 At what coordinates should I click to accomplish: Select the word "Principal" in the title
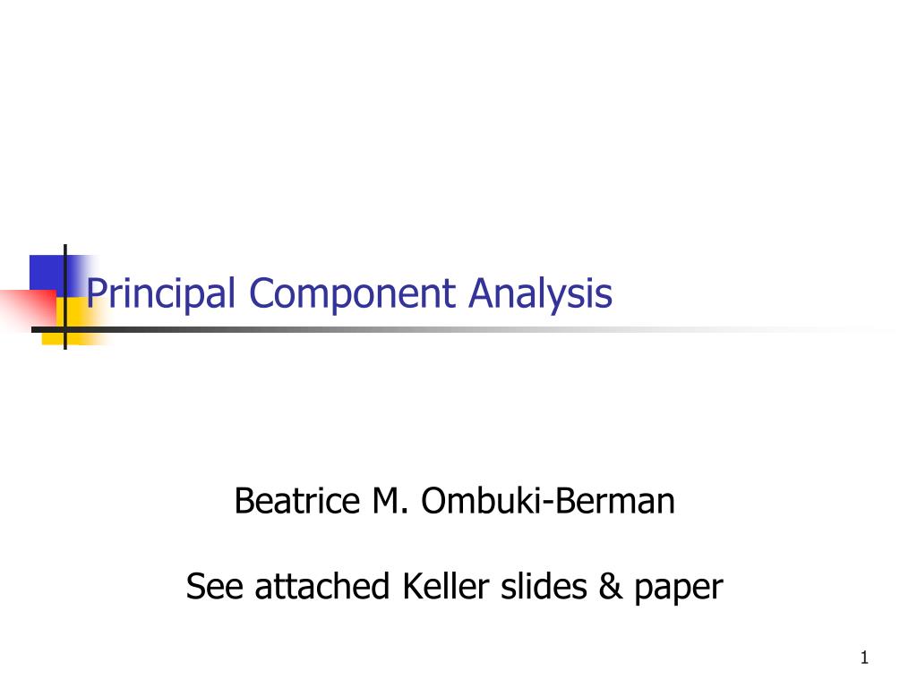pyautogui.click(x=161, y=293)
